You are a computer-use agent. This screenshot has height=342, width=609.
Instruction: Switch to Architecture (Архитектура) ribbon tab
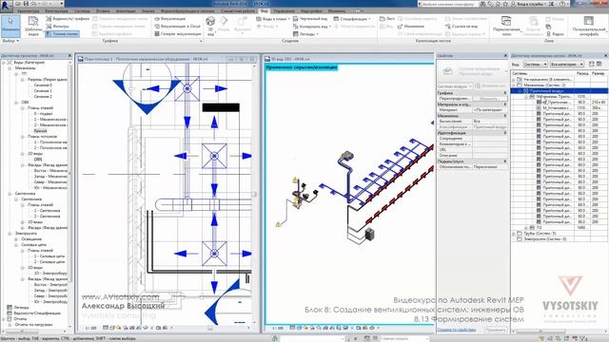pos(29,11)
